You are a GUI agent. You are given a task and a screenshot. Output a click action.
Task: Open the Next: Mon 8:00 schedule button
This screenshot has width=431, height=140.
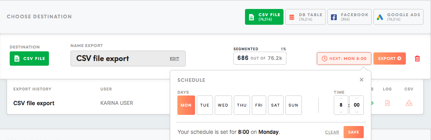(x=344, y=59)
